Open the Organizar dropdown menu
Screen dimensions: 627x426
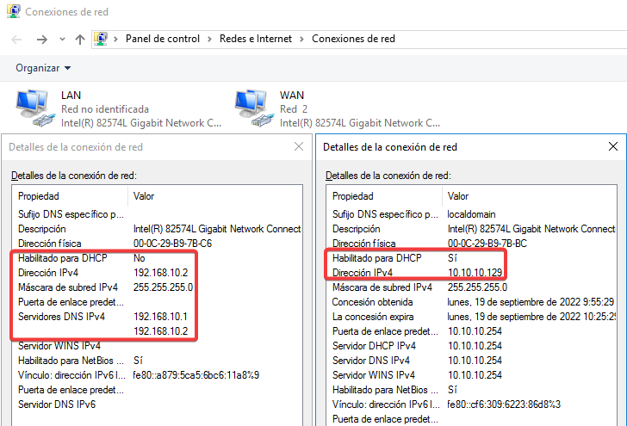[x=43, y=68]
